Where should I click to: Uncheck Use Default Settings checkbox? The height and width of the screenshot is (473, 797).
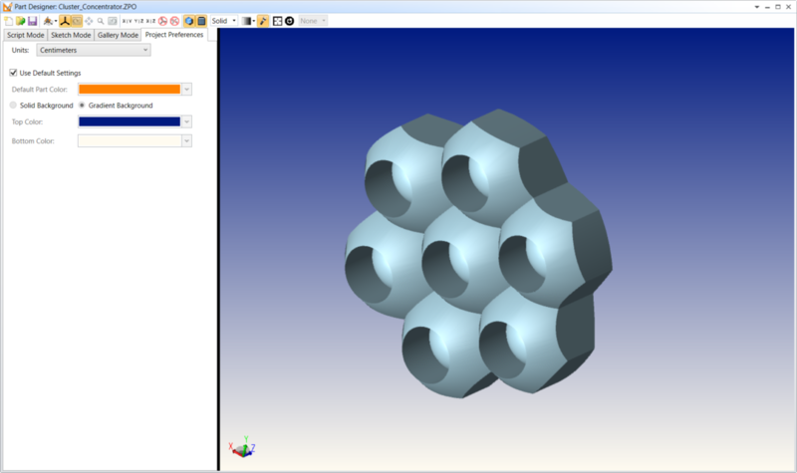(x=13, y=73)
